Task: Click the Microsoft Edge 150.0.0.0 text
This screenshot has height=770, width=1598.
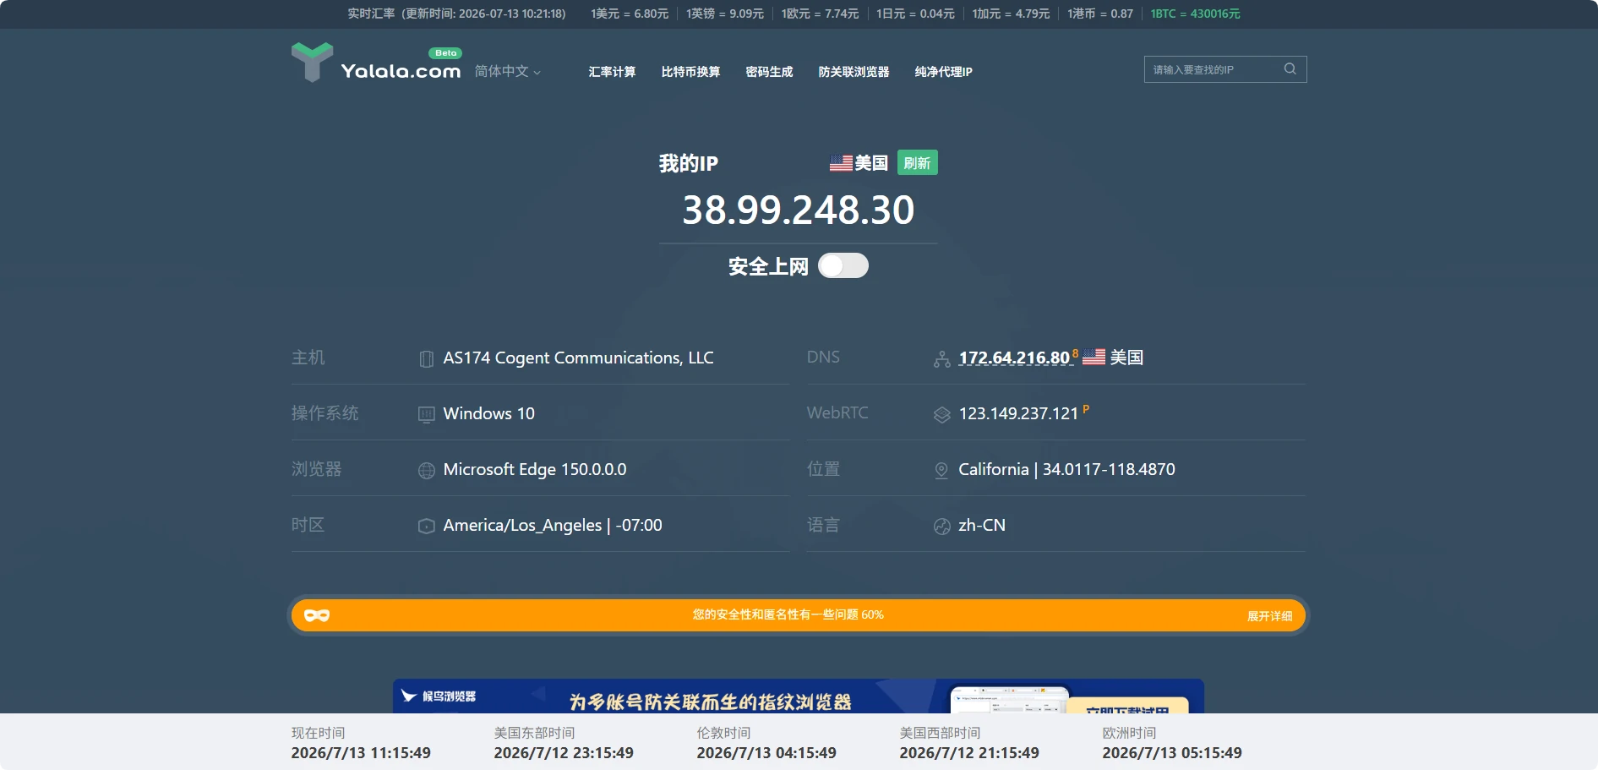Action: [535, 469]
